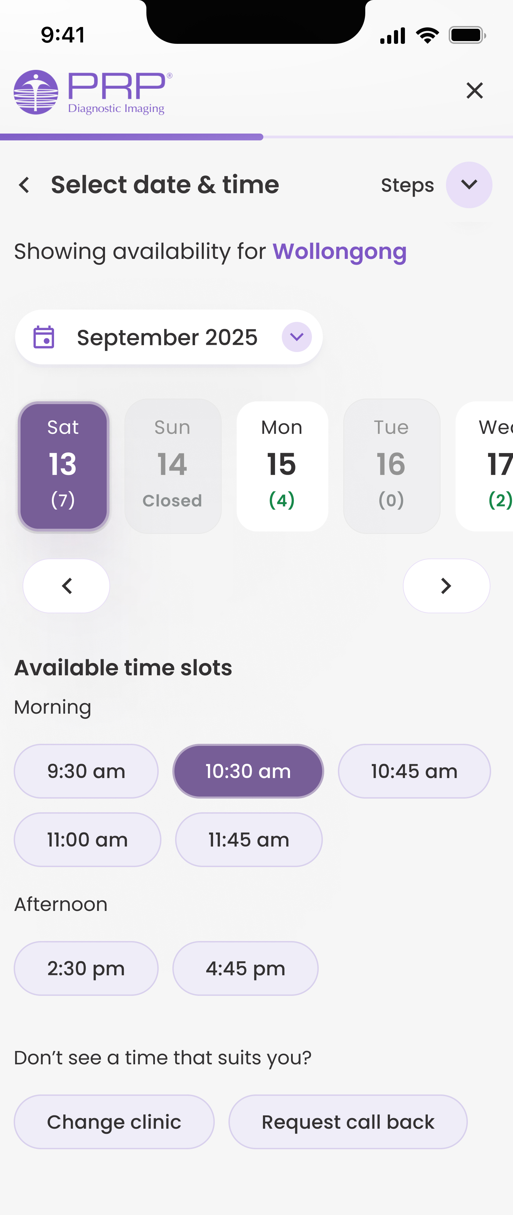Tap the Wollongong clinic link
This screenshot has width=513, height=1215.
339,251
